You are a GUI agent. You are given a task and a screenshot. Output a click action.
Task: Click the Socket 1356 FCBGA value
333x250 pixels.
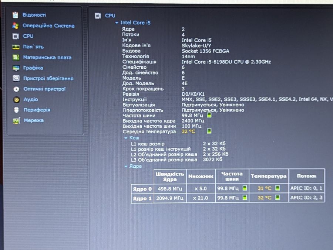pos(205,51)
